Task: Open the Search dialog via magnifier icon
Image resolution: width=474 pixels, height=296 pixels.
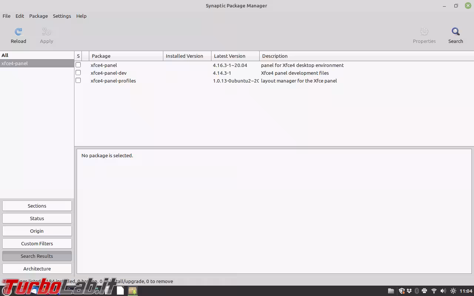Action: [455, 35]
